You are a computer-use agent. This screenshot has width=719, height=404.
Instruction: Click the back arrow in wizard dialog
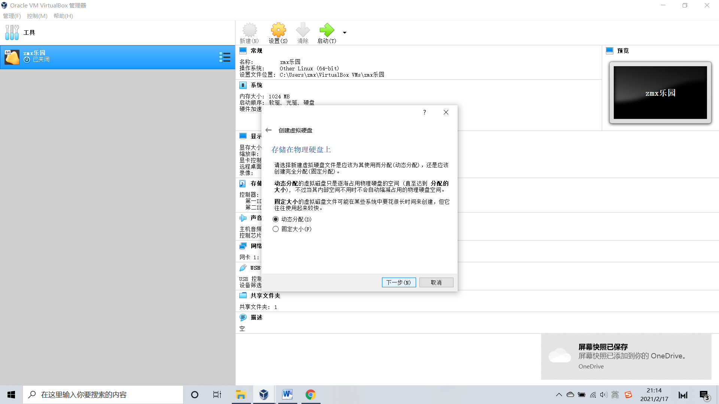click(269, 130)
